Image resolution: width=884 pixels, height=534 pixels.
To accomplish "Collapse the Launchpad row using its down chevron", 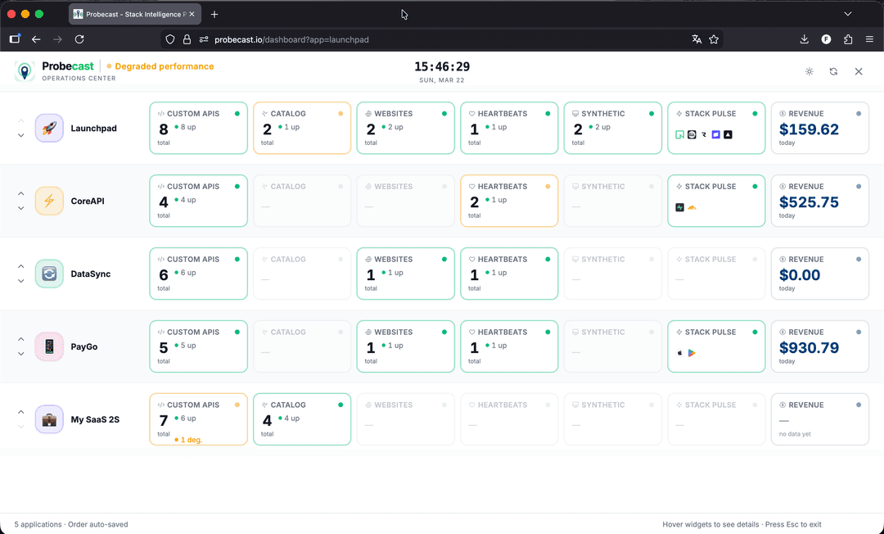I will (x=20, y=135).
